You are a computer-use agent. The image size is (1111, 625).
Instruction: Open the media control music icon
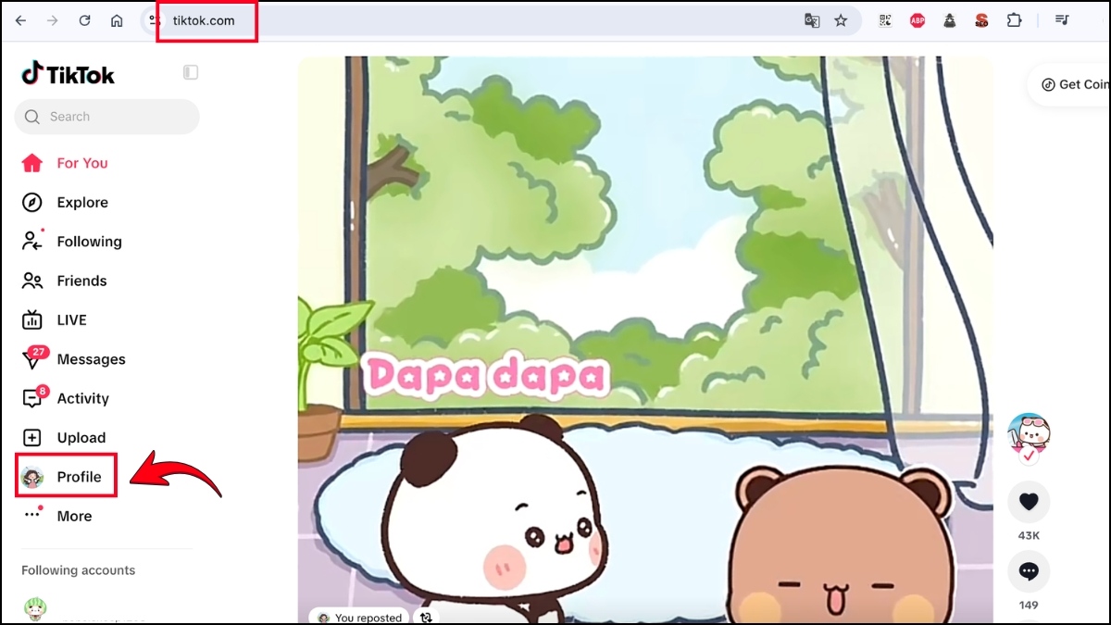1063,20
